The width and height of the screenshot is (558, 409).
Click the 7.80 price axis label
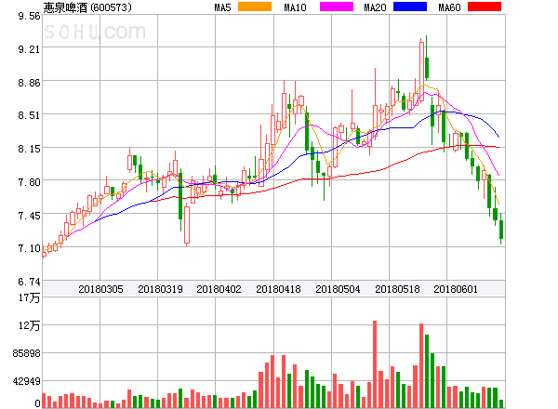pos(29,182)
